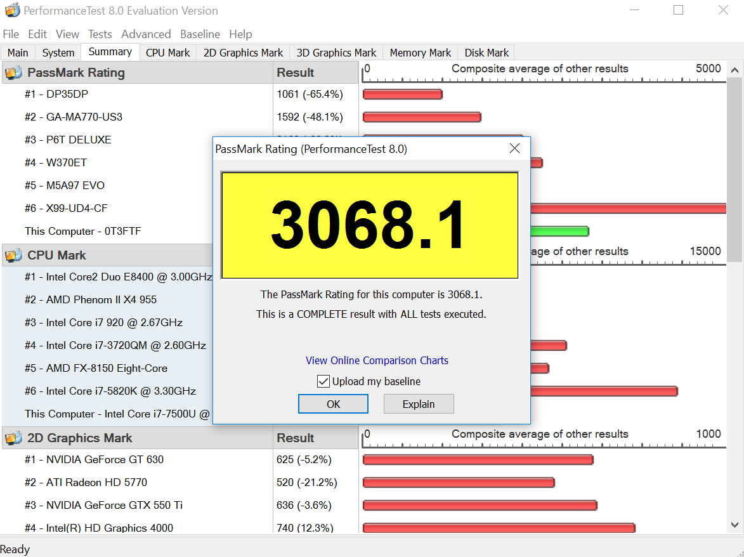This screenshot has width=744, height=557.
Task: Click the 636 (-3.6%) result value
Action: pyautogui.click(x=304, y=505)
